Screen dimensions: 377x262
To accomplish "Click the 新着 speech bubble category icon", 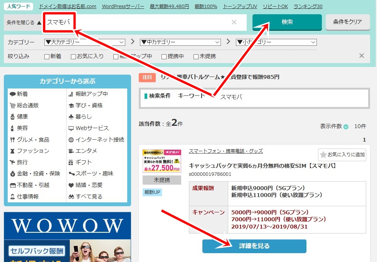I will 12,94.
